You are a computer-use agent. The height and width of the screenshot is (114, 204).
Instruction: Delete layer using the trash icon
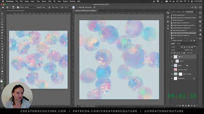tap(194, 105)
